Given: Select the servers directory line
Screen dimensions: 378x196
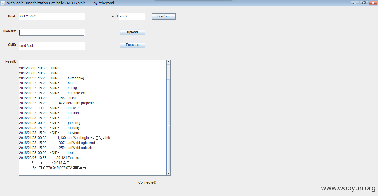Looking at the screenshot, I should pos(49,133).
